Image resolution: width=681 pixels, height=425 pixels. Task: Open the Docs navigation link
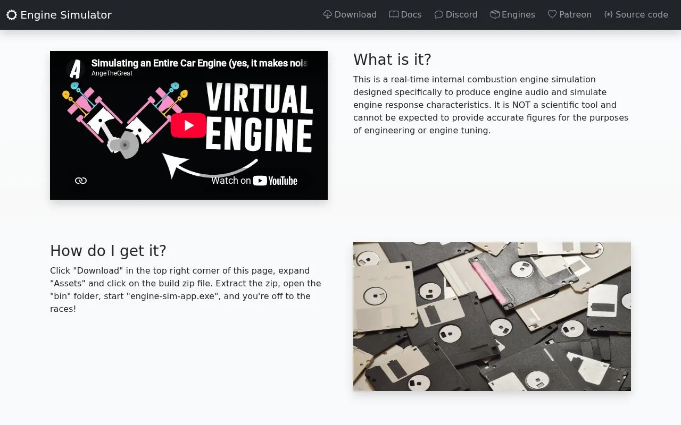click(405, 15)
